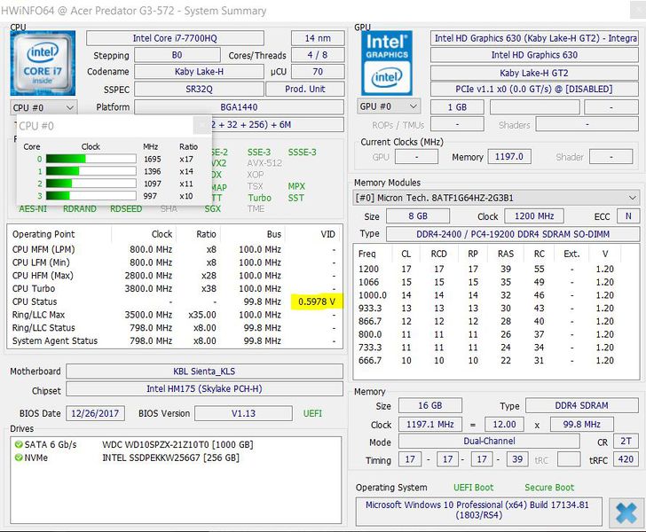Click memory Clock 1197.1 MHz field
This screenshot has height=532, width=646.
(x=430, y=424)
